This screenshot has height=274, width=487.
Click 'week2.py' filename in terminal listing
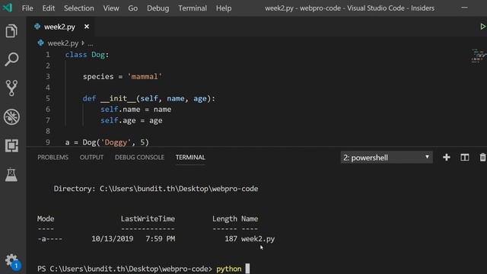click(x=258, y=239)
